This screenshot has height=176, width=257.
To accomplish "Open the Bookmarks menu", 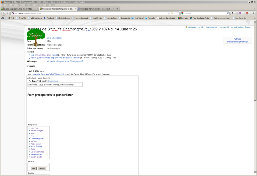I will 29,5.
